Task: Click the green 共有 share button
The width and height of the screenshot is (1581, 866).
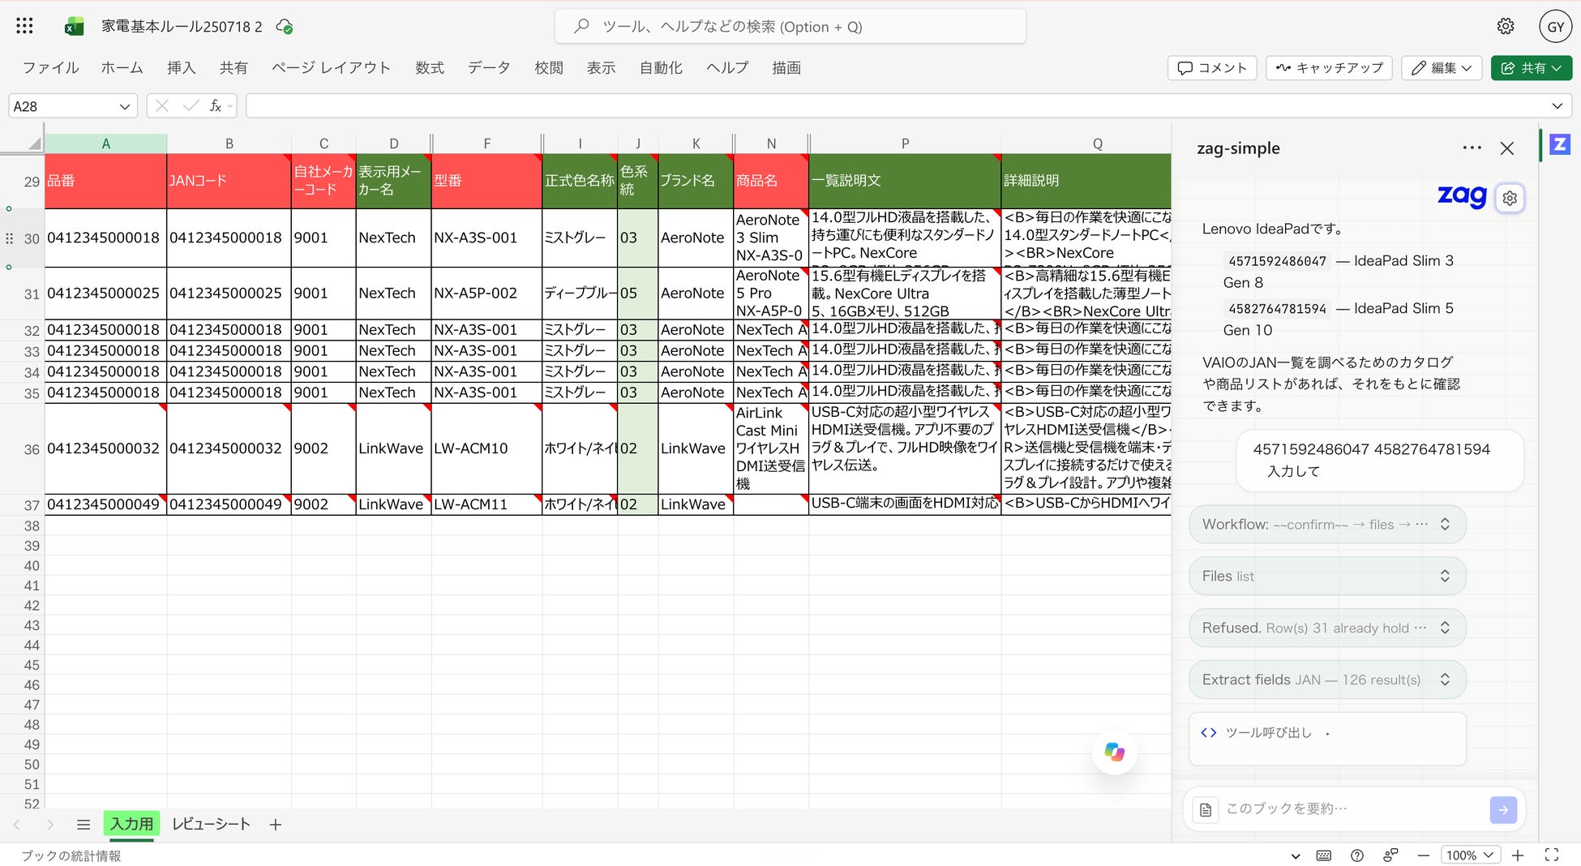Action: click(1531, 68)
